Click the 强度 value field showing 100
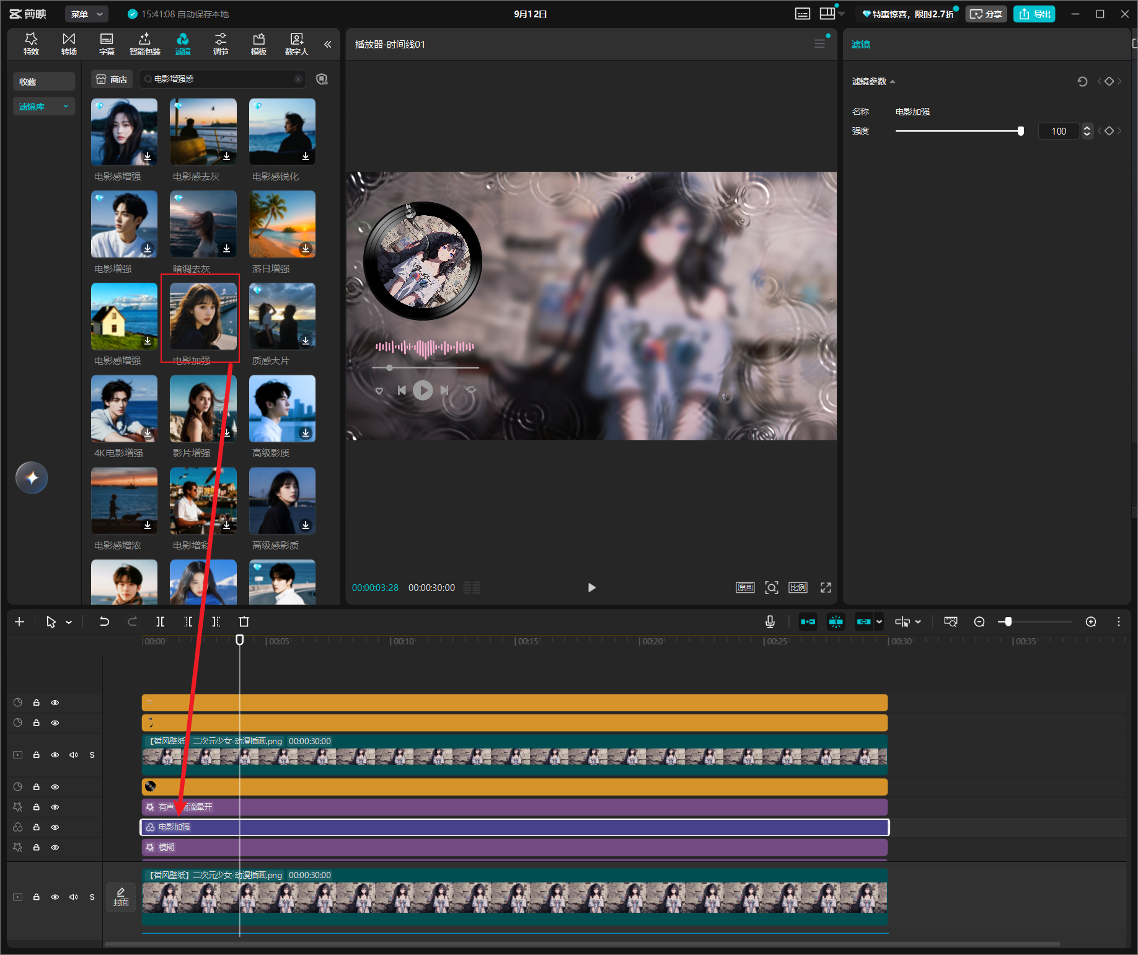This screenshot has width=1138, height=955. pos(1059,131)
